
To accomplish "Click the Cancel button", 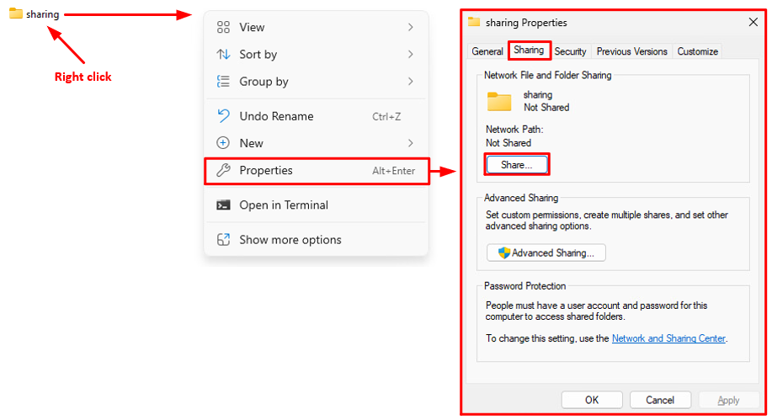I will pos(660,400).
